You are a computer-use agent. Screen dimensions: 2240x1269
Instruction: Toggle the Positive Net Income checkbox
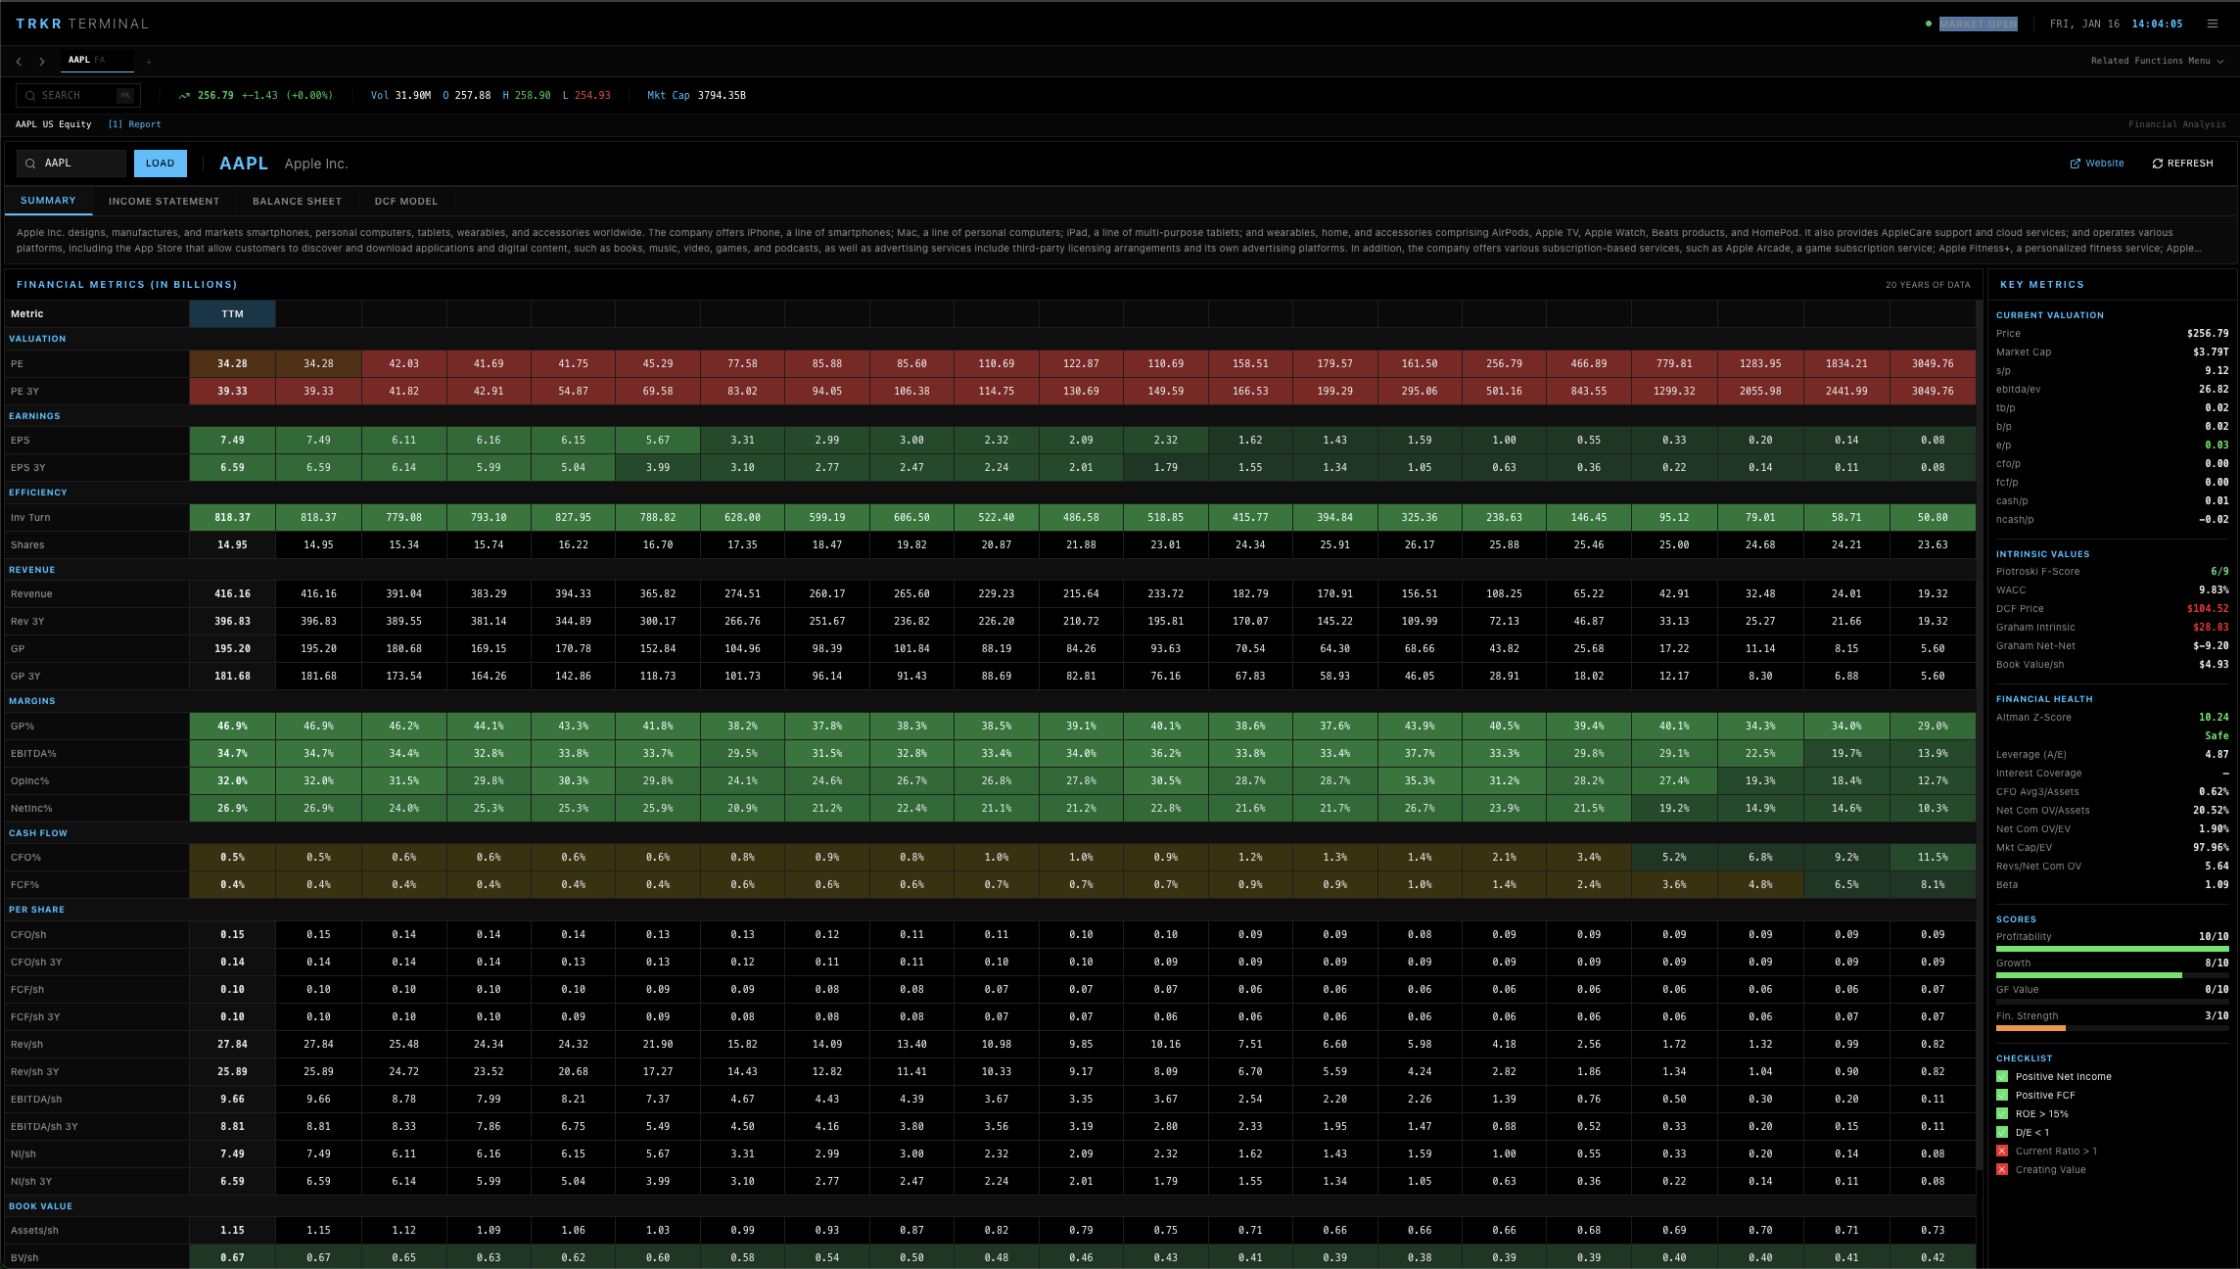click(2002, 1076)
